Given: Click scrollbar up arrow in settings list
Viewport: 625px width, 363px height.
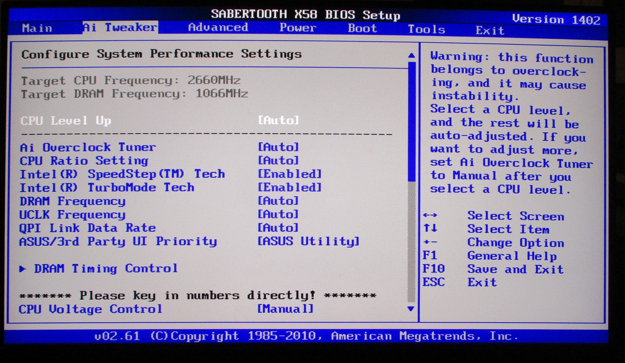Looking at the screenshot, I should click(411, 55).
